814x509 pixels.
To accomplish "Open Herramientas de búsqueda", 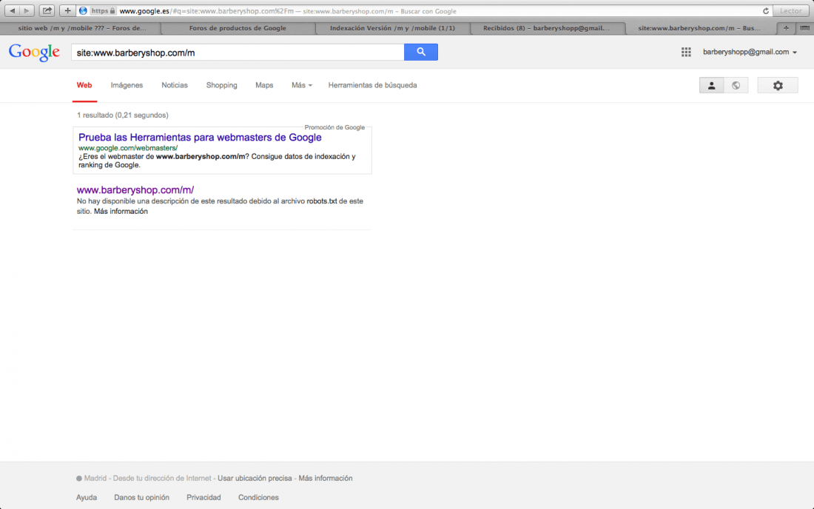I will [372, 85].
